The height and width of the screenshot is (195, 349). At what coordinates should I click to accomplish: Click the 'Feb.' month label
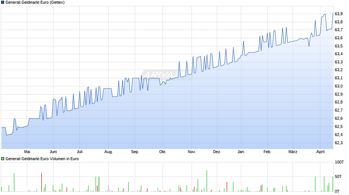pos(267,152)
